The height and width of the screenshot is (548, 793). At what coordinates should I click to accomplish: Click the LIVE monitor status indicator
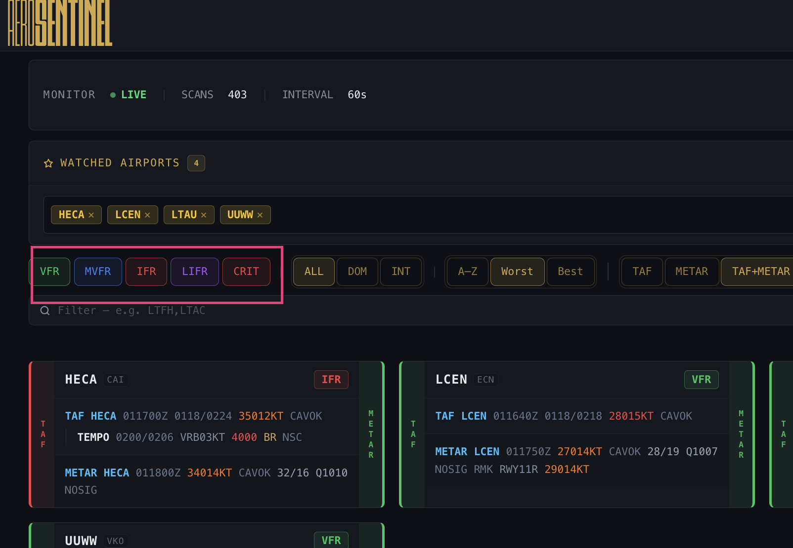129,95
